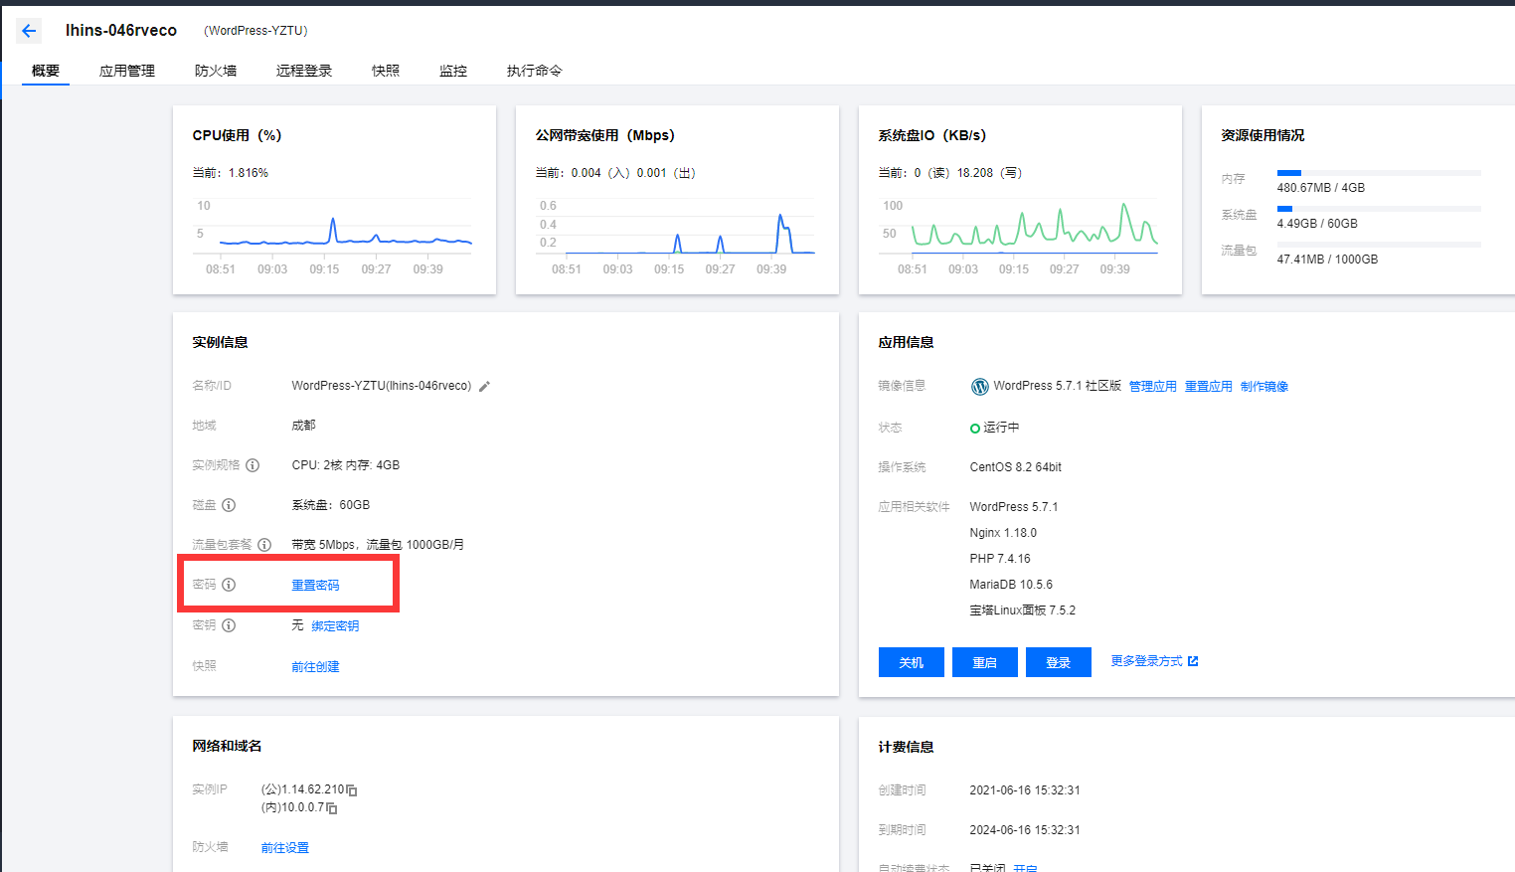
Task: Click info icon next to 磁盘
Action: 229,505
